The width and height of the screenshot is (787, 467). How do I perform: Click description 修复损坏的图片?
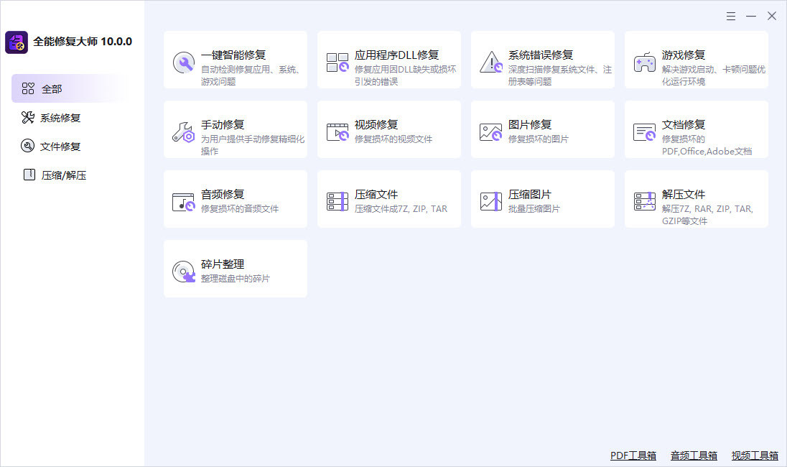coord(539,139)
